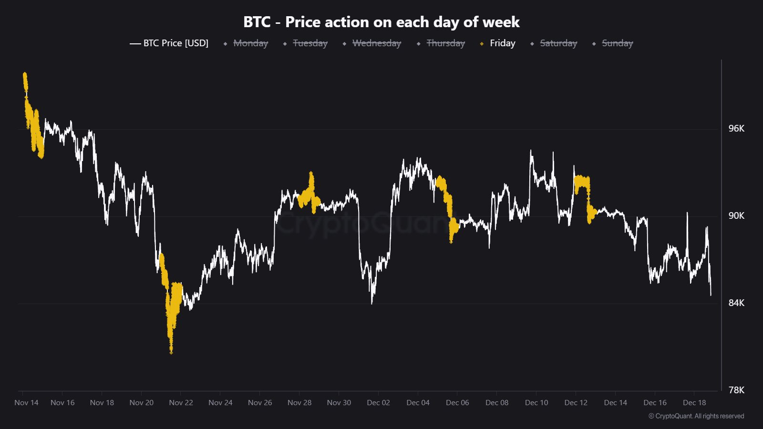Open the CryptoQuant copyright notice
Viewport: 763px width, 429px height.
(x=696, y=416)
